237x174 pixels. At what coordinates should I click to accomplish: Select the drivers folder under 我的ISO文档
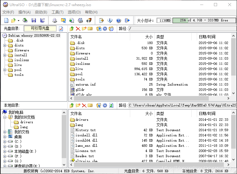pos(27,122)
